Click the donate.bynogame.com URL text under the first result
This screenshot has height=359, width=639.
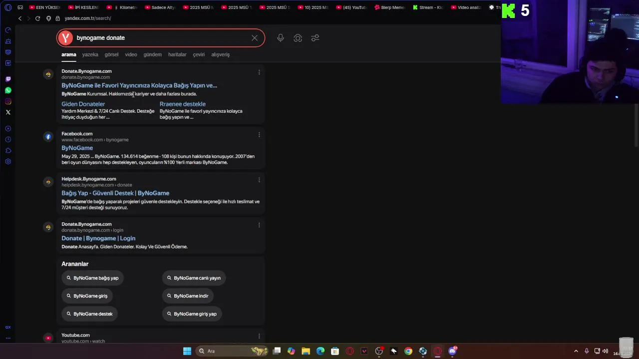click(x=85, y=77)
